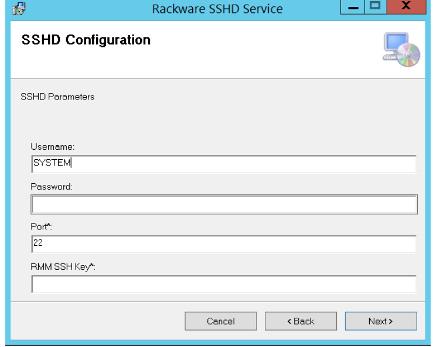Click the RMM SSH Key* label
This screenshot has height=347, width=433.
(x=63, y=267)
